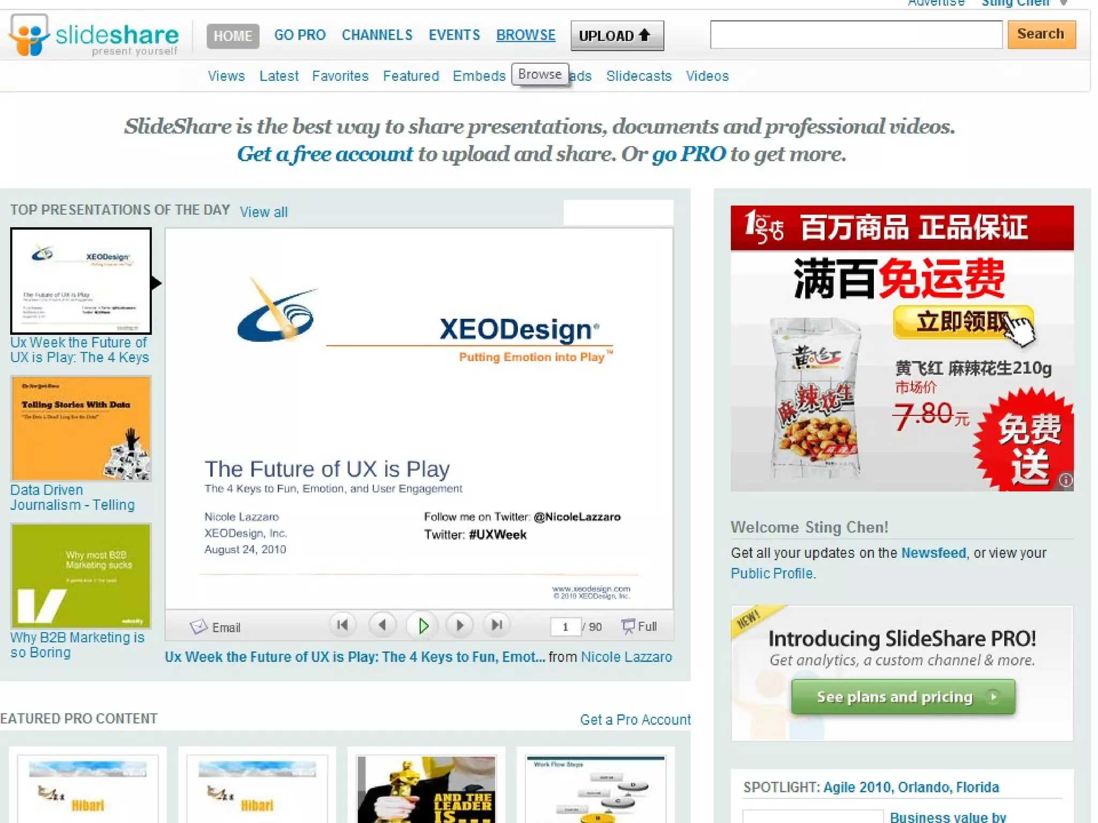This screenshot has height=823, width=1098.
Task: Focus the search text box
Action: (x=856, y=35)
